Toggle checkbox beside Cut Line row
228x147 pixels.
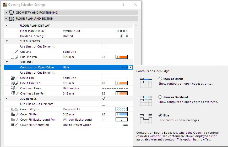13,52
